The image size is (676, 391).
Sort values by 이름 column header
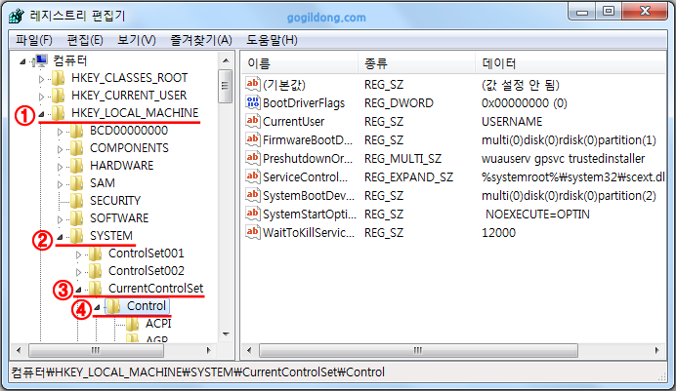click(299, 63)
